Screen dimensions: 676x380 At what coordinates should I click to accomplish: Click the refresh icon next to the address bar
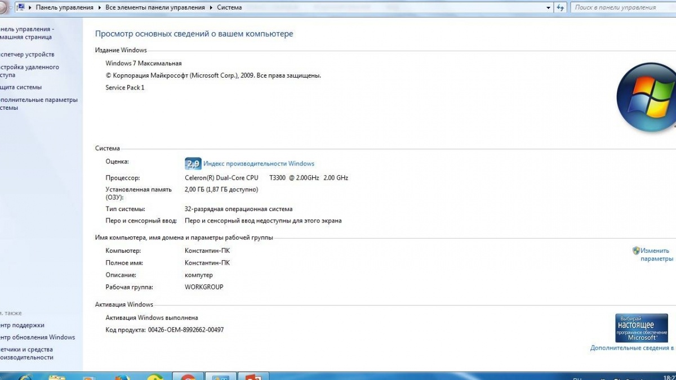point(561,7)
